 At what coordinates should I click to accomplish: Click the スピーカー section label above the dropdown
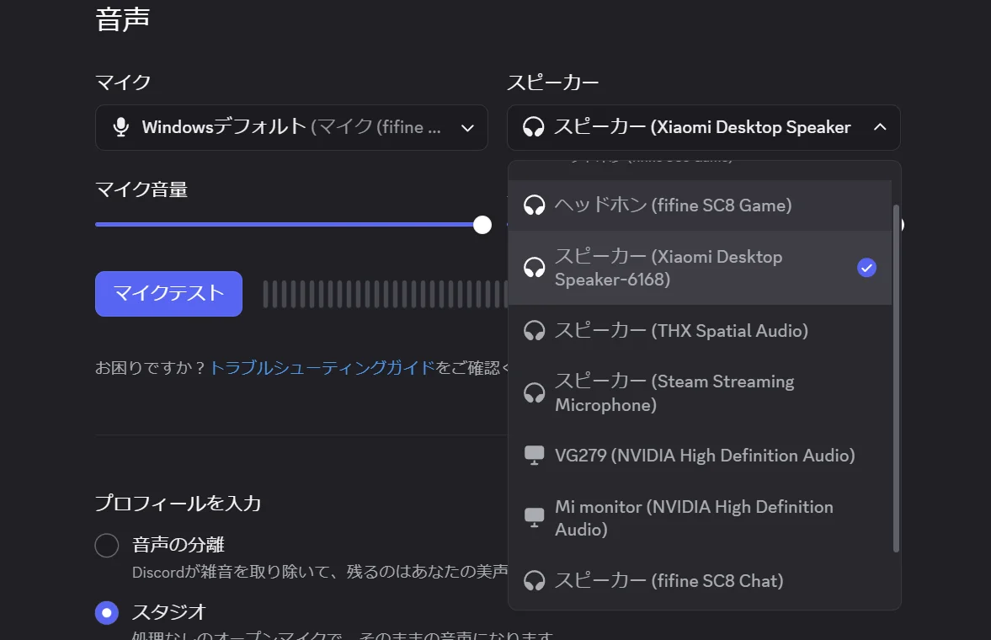tap(553, 83)
